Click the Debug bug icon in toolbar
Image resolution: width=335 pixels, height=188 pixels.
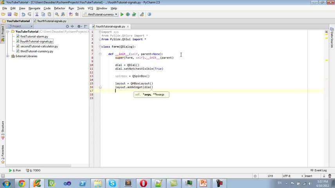pos(128,14)
